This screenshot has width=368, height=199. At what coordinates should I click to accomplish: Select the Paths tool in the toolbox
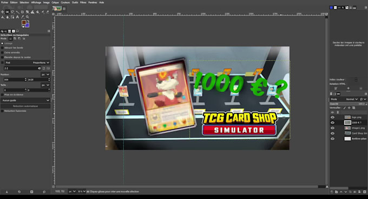[x=12, y=17]
